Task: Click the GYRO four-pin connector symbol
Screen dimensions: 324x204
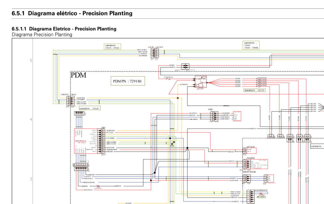Action: (x=214, y=116)
